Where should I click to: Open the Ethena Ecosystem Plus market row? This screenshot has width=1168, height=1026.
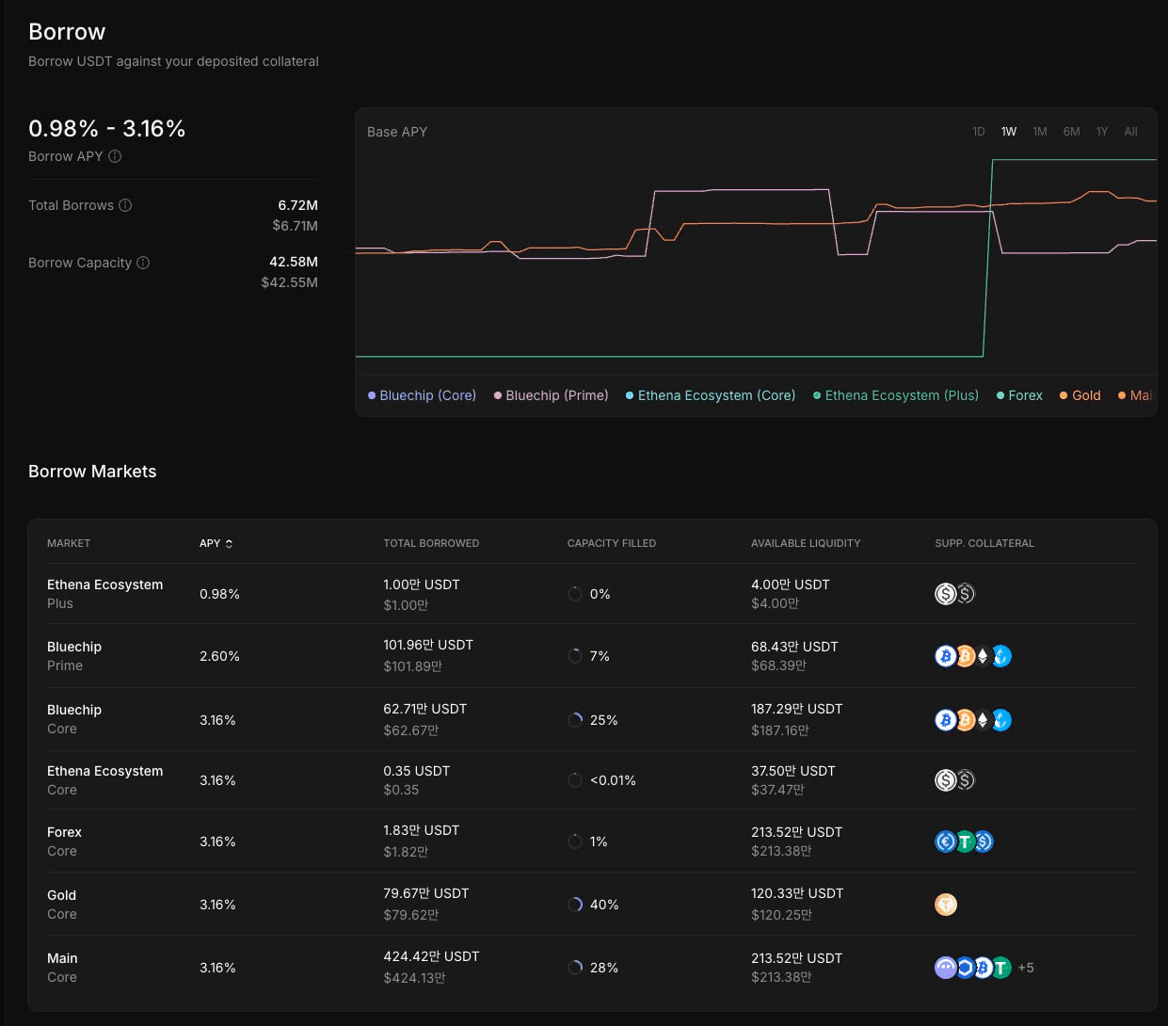point(592,594)
